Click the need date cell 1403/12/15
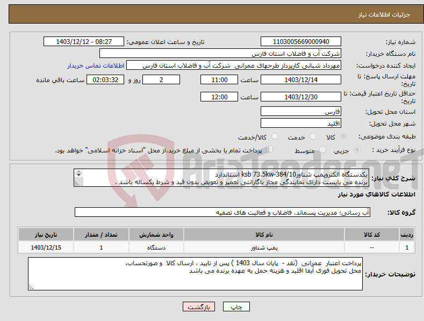Screen dimensions: 424x321 pyautogui.click(x=46, y=247)
